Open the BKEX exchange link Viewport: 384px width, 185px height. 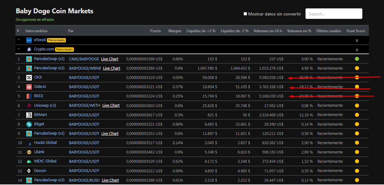[39, 96]
